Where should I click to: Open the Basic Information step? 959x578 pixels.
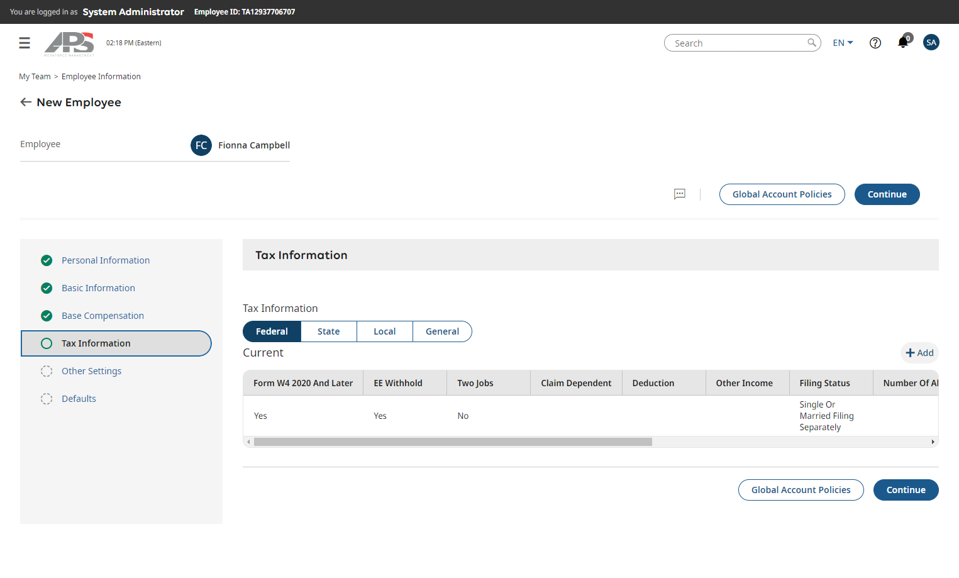coord(98,288)
